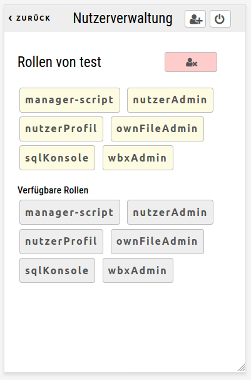Click the resize grip in corner
Image resolution: width=251 pixels, height=380 pixels.
(x=241, y=367)
